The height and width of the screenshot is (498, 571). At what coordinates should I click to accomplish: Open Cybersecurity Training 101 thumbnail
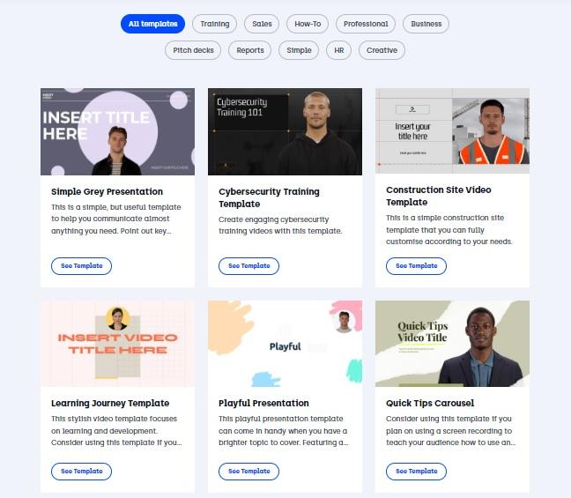tap(285, 131)
